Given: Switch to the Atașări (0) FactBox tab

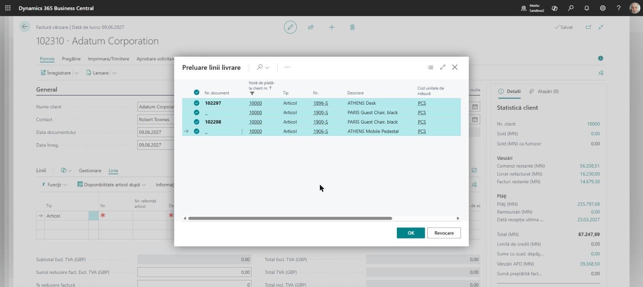Looking at the screenshot, I should (544, 91).
